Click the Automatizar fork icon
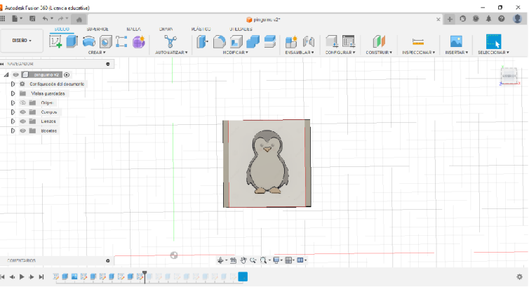 [170, 41]
